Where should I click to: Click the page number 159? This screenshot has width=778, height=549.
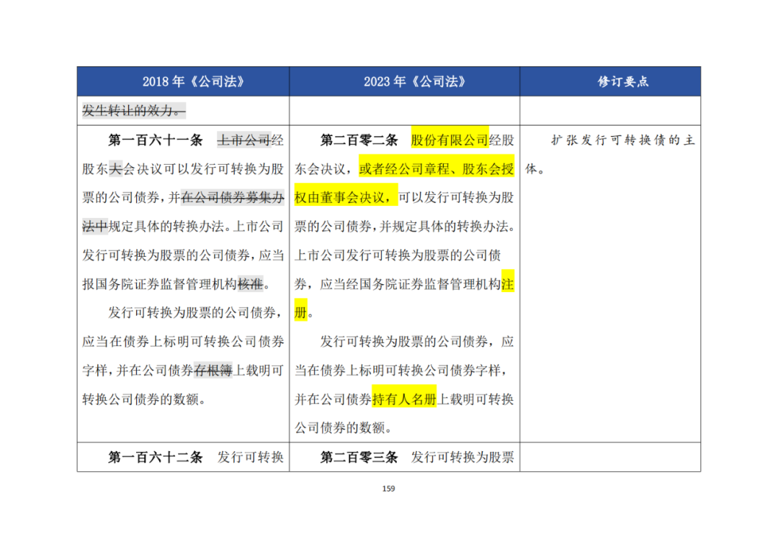pos(388,489)
